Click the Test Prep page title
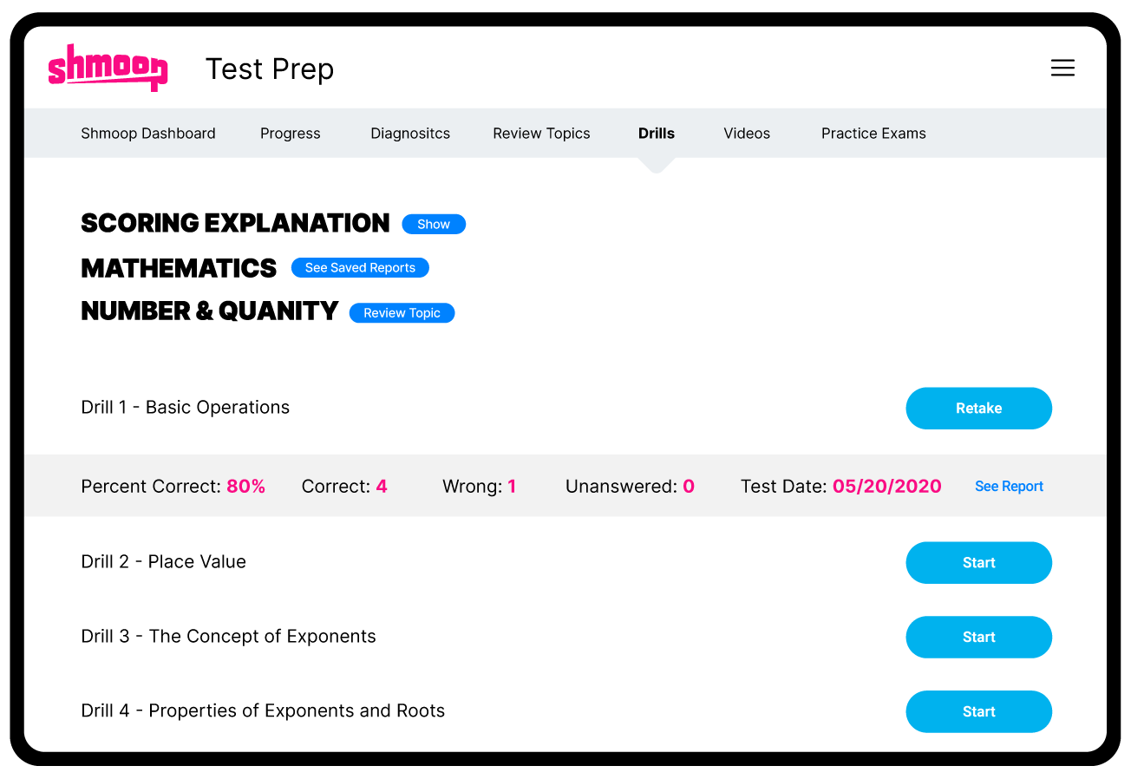The height and width of the screenshot is (779, 1131). 270,69
